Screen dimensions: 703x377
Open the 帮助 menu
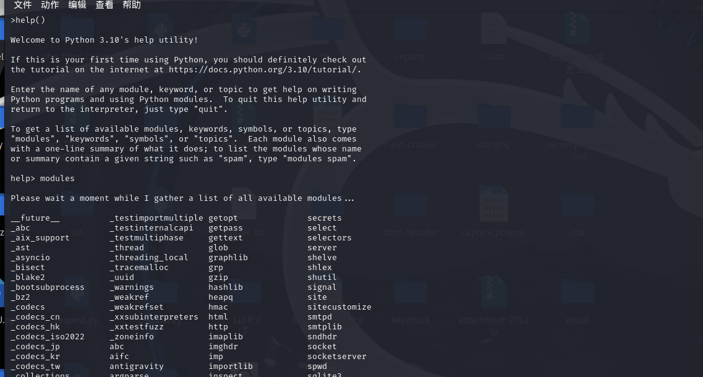coord(132,5)
